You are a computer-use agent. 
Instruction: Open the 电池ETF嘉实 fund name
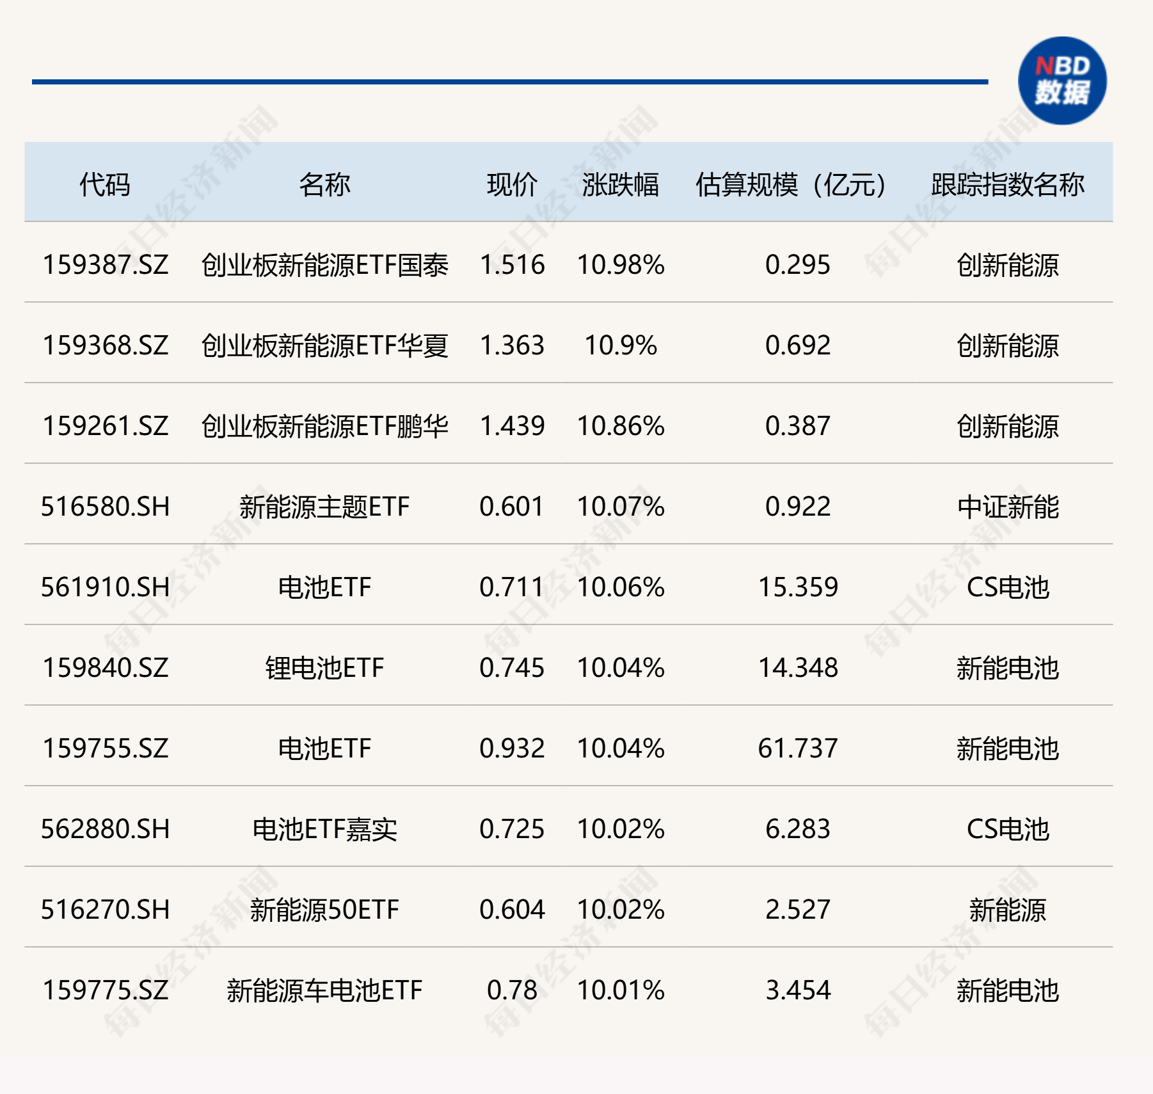[x=324, y=829]
